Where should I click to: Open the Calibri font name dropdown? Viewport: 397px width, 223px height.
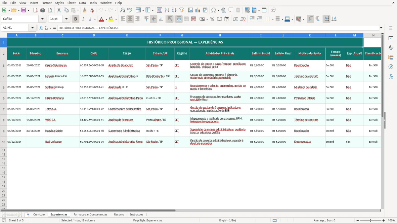point(42,19)
